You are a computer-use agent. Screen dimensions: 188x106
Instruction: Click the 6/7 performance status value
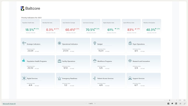coord(136,85)
